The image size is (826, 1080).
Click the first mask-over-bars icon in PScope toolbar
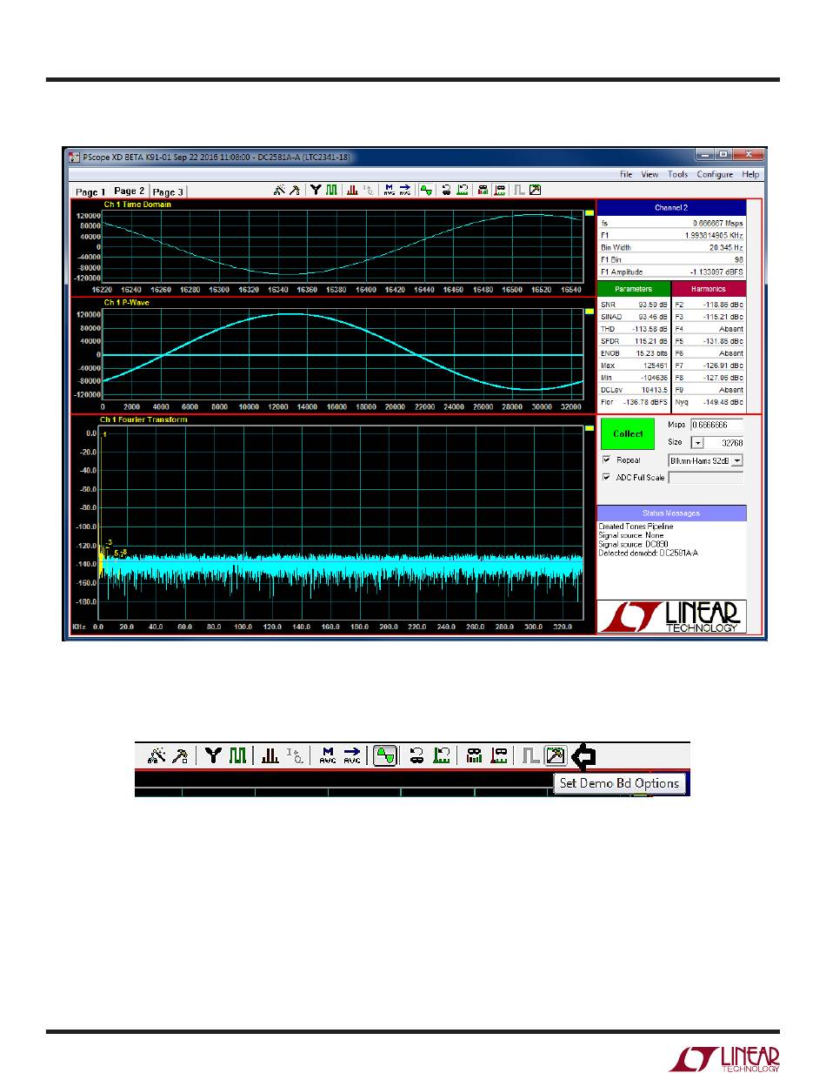point(483,190)
